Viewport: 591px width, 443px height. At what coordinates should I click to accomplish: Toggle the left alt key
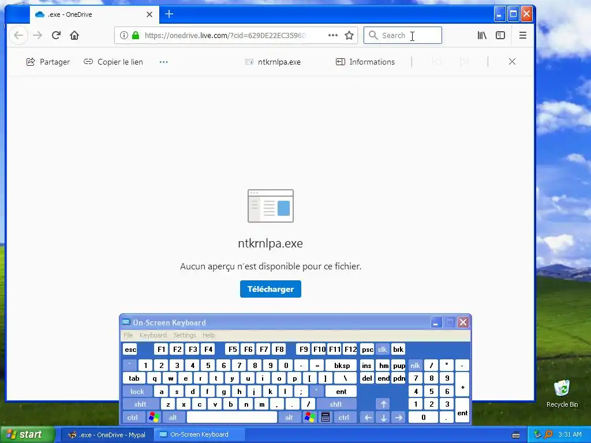click(173, 418)
